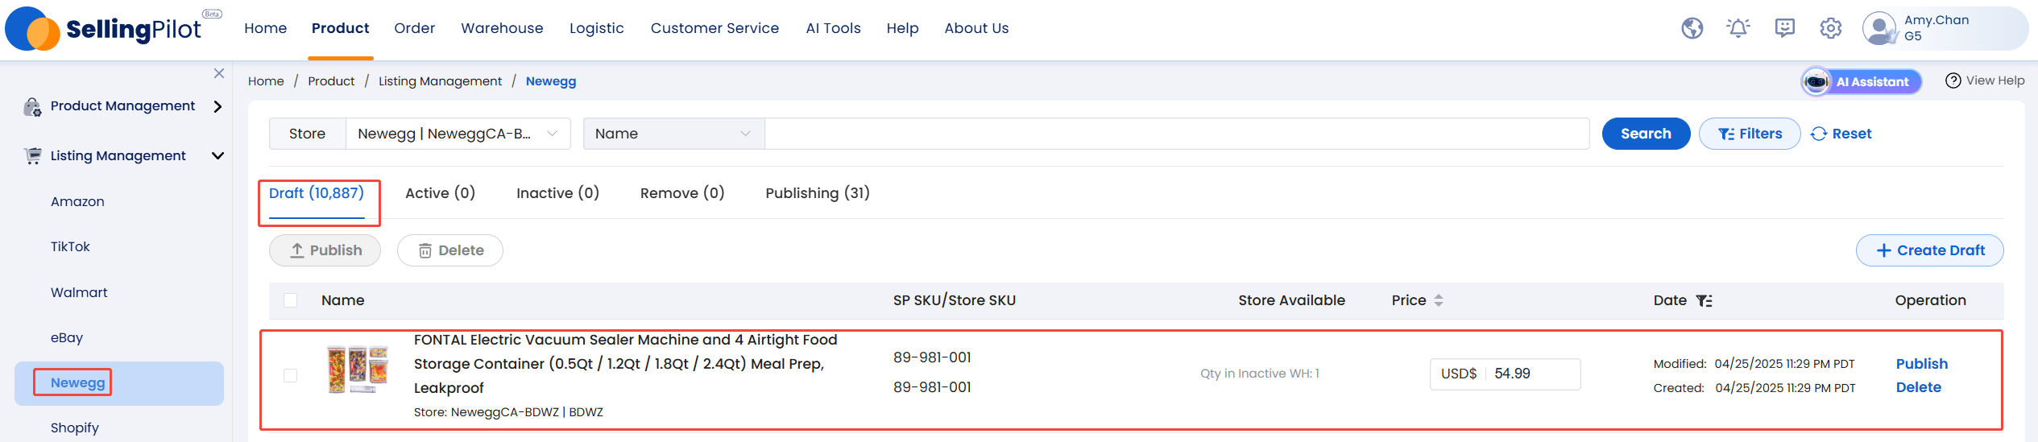Open the Customer Service menu
2038x442 pixels.
pyautogui.click(x=715, y=28)
